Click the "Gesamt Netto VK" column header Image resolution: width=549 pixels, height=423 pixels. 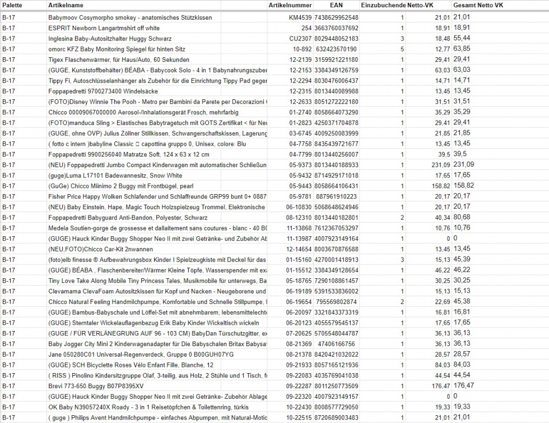coord(478,5)
